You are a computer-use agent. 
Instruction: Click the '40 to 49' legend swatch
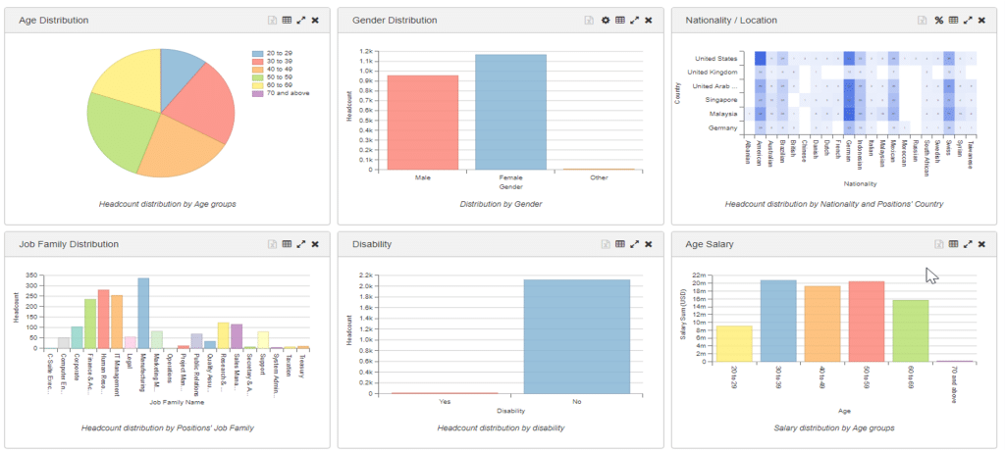258,70
